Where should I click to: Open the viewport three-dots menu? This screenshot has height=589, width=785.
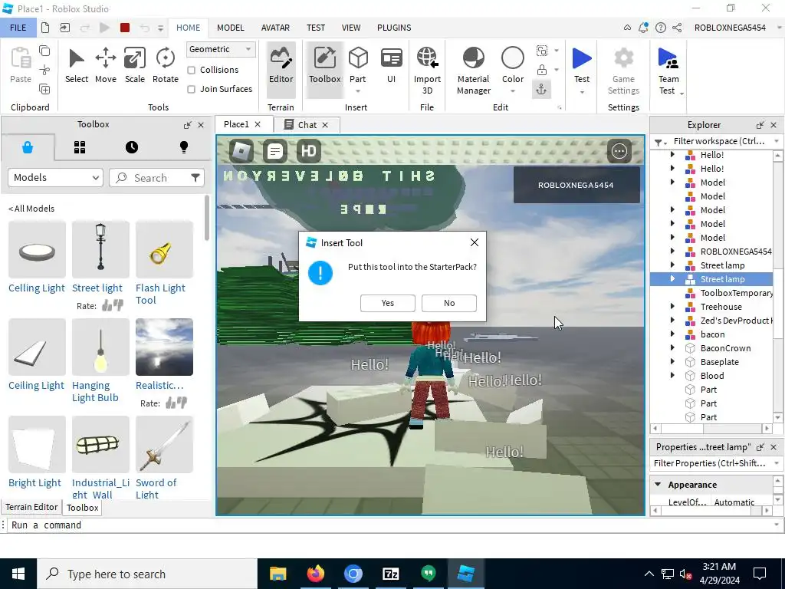point(619,151)
